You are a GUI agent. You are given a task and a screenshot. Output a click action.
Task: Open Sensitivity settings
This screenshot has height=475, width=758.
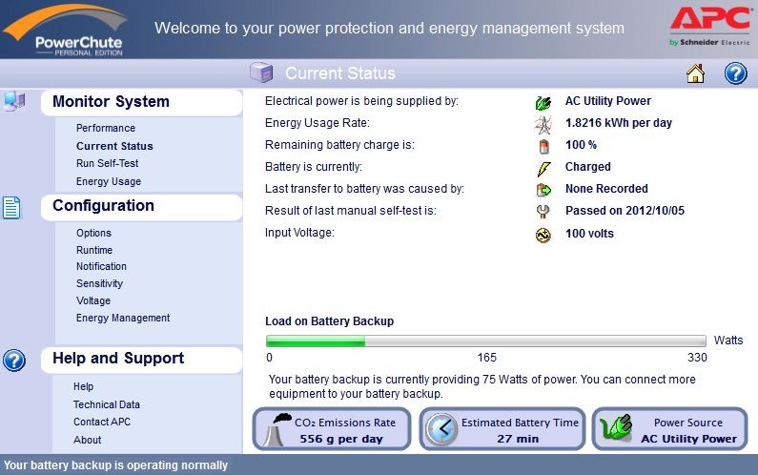99,283
